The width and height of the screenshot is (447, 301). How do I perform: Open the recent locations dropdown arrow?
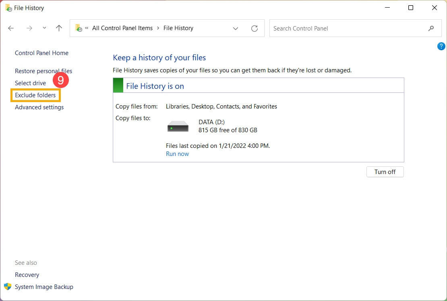coord(44,28)
